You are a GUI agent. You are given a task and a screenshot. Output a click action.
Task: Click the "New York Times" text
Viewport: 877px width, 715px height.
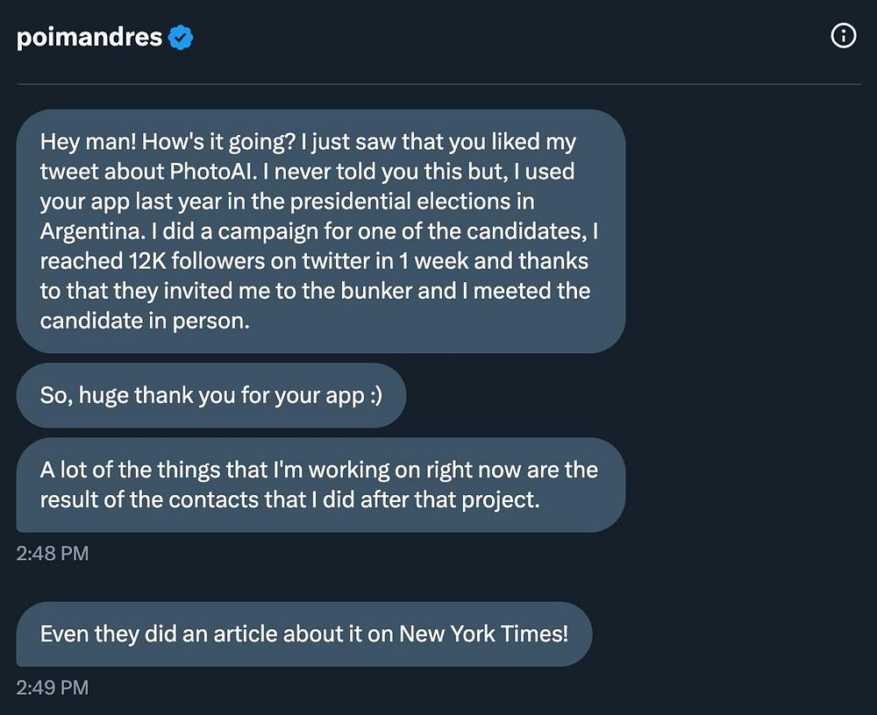482,634
